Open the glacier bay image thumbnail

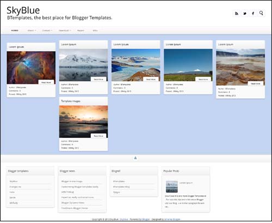[x=136, y=65]
